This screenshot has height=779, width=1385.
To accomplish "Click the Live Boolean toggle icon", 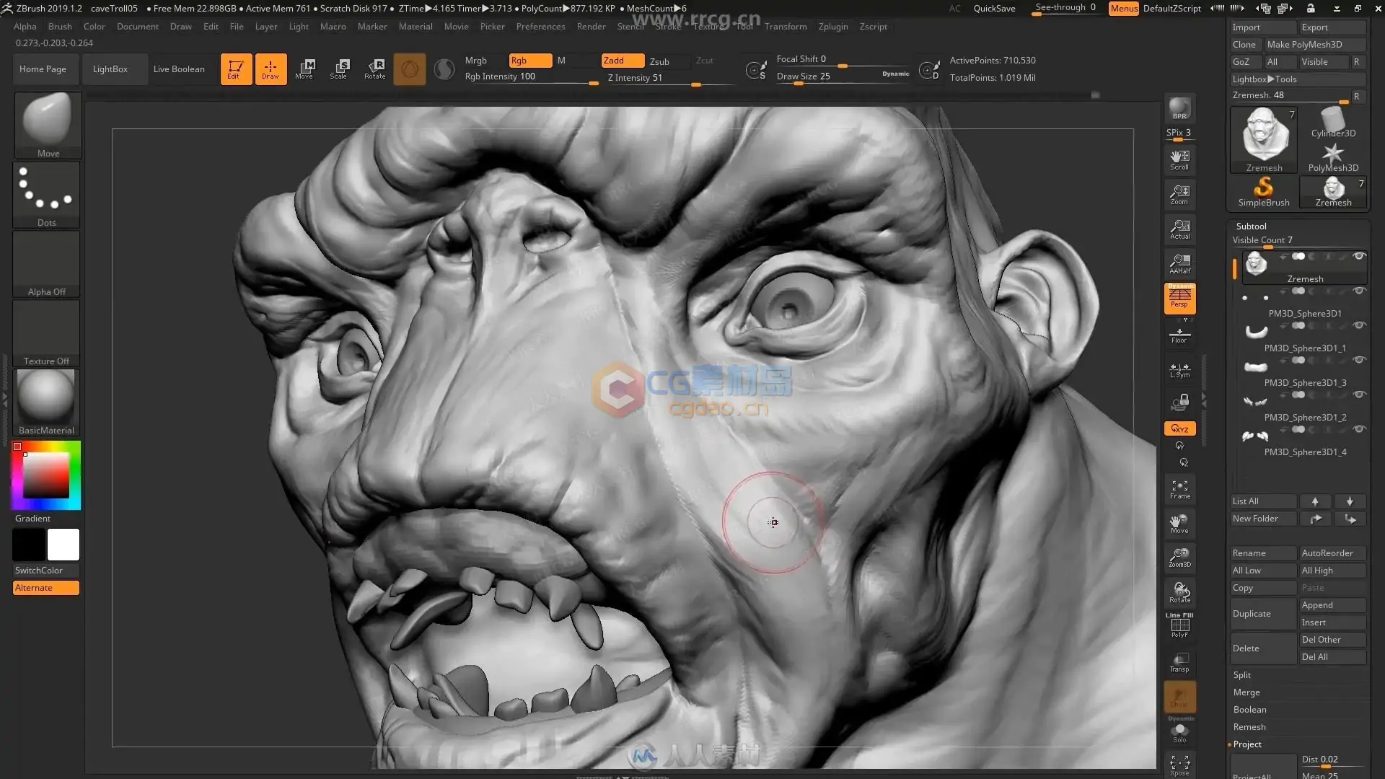I will [179, 69].
